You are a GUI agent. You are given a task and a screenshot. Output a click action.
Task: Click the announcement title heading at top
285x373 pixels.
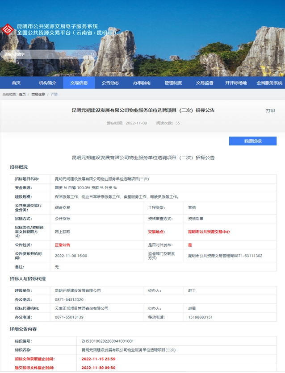point(143,110)
